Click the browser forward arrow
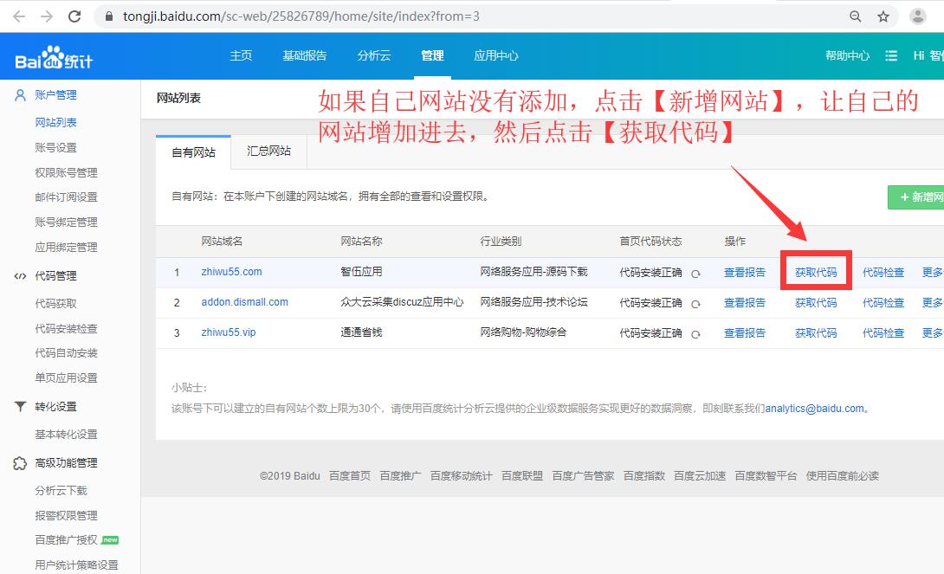Image resolution: width=944 pixels, height=574 pixels. coord(47,16)
